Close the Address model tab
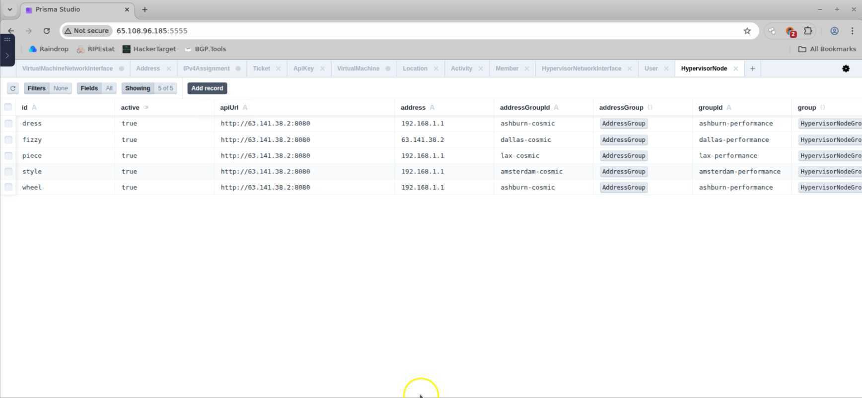 (x=168, y=68)
